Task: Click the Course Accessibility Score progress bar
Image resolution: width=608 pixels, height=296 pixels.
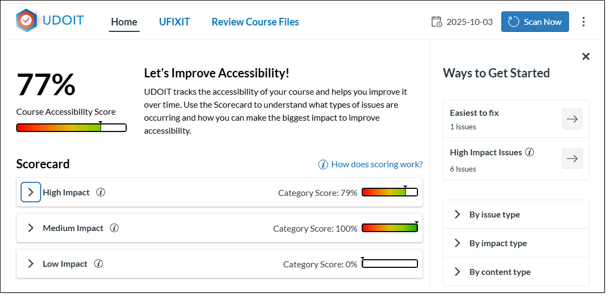Action: click(71, 128)
